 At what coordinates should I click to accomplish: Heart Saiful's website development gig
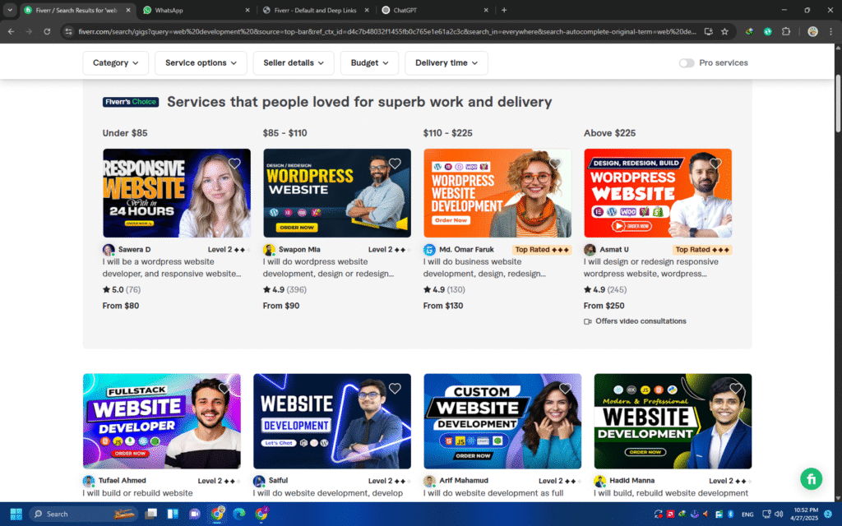point(395,388)
